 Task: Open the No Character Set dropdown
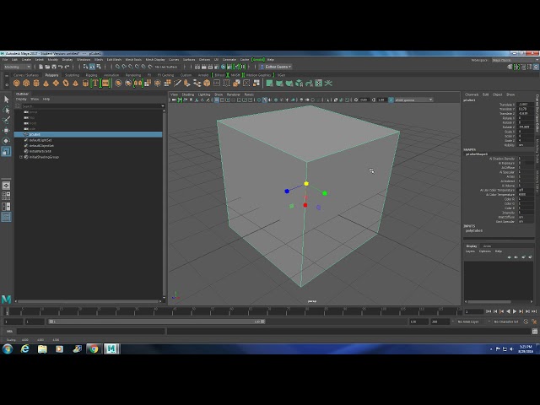[506, 321]
